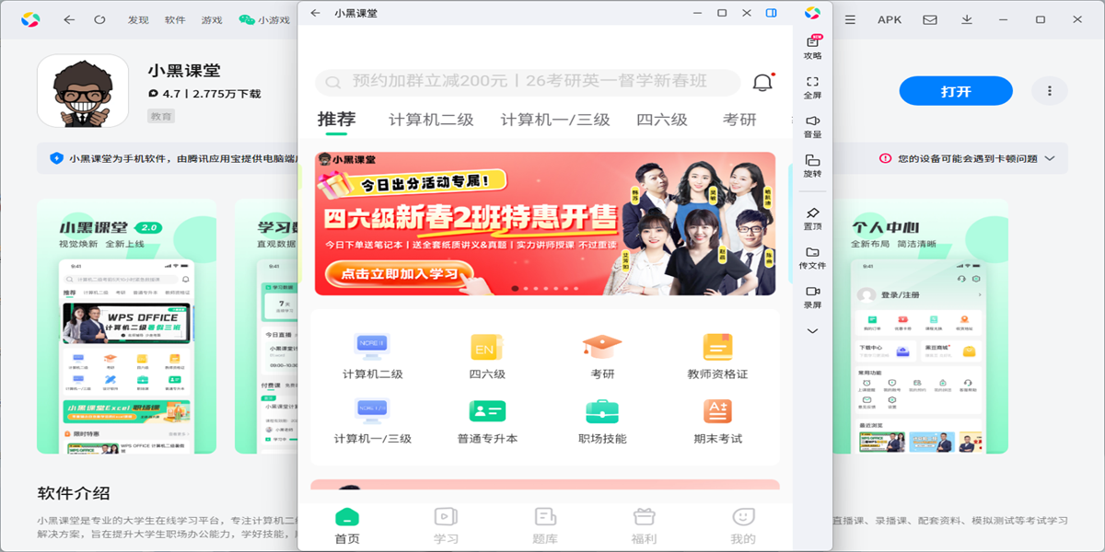This screenshot has width=1105, height=552.
Task: View the 小黑课堂 2.0 screenshot thumbnail
Action: (x=127, y=327)
